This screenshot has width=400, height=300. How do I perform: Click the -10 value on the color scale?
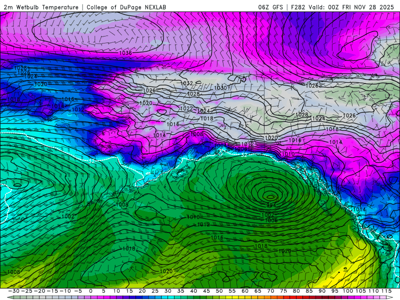pyautogui.click(x=65, y=291)
